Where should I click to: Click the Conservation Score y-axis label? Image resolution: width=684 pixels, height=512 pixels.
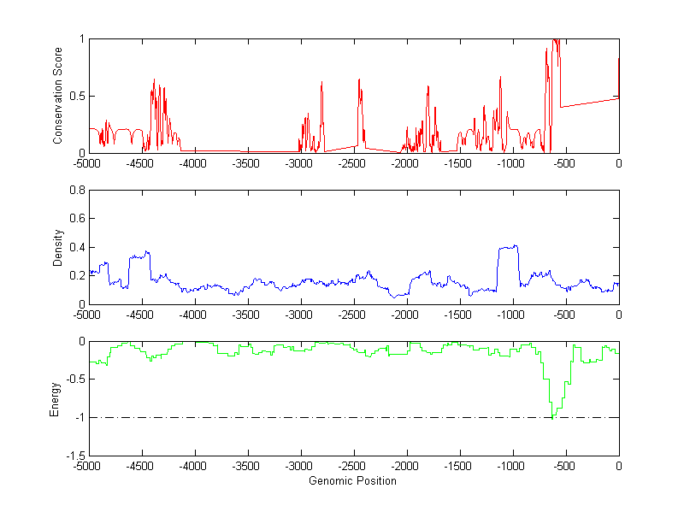[57, 96]
